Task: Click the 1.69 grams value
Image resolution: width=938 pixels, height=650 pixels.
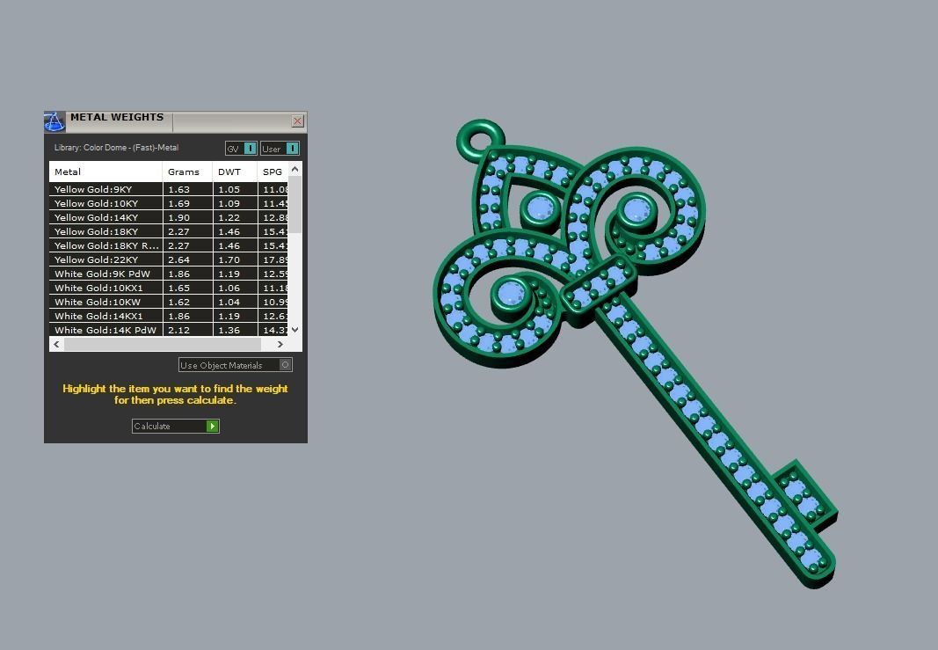Action: [x=178, y=203]
